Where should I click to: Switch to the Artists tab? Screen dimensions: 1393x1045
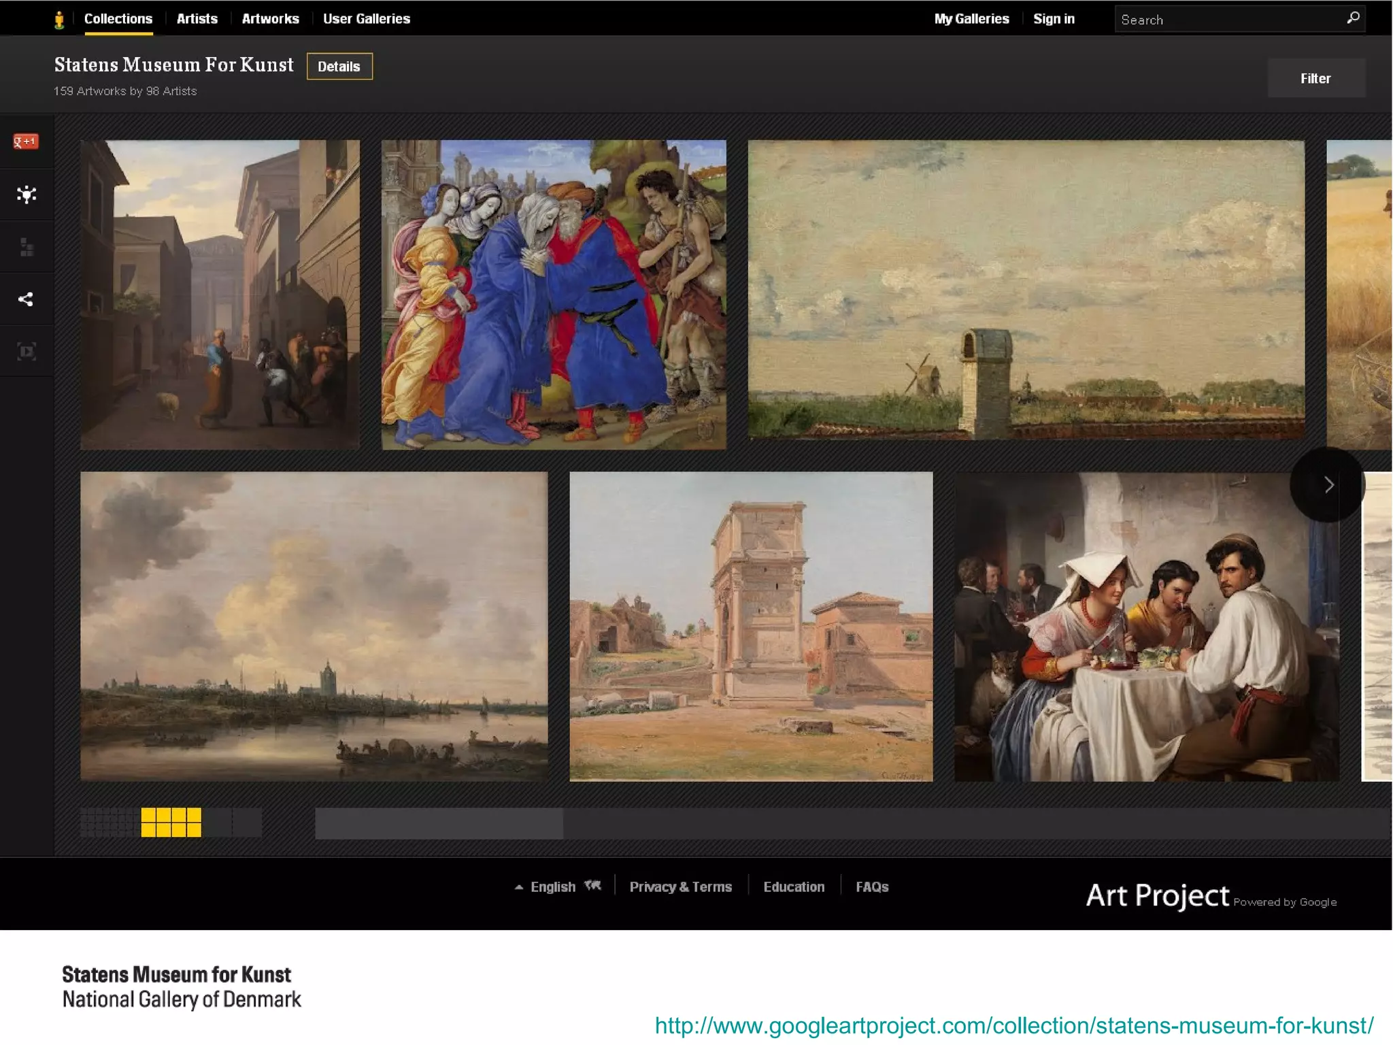197,18
